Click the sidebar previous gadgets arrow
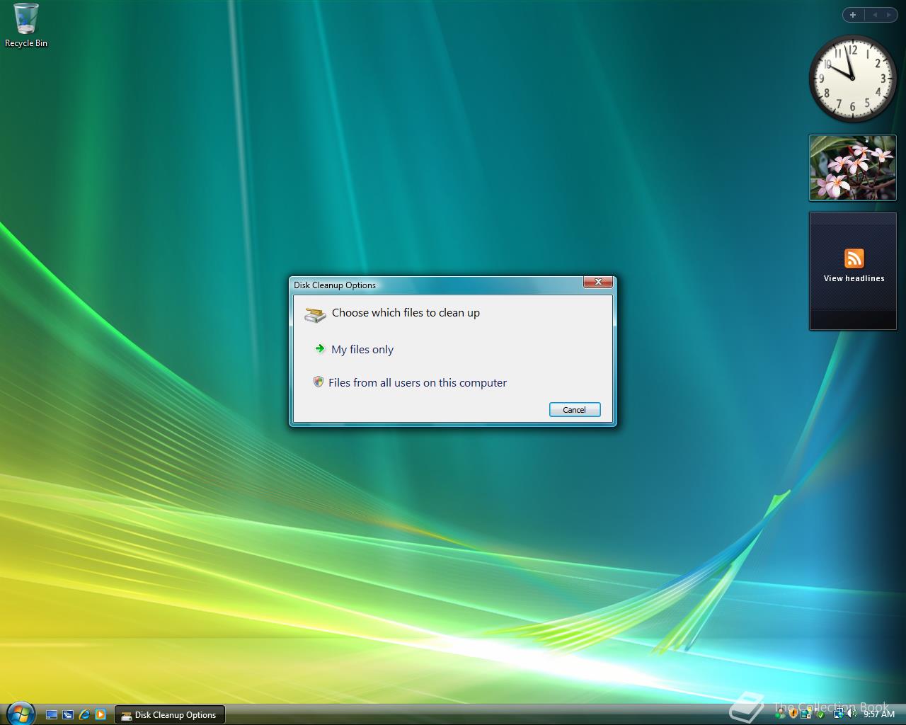This screenshot has height=725, width=906. point(874,15)
